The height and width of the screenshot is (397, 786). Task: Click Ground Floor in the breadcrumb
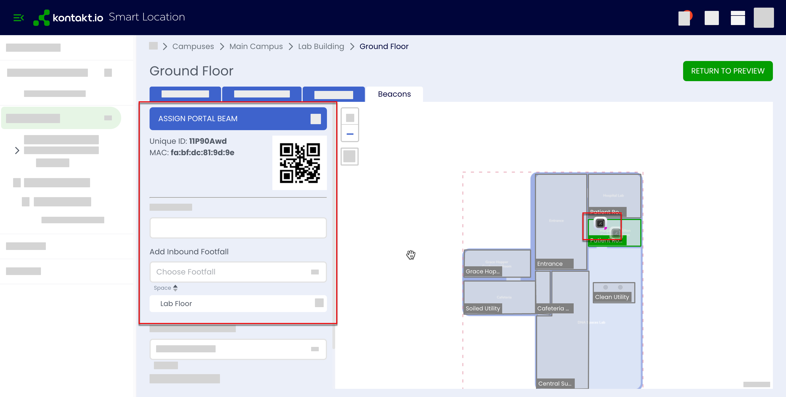click(383, 46)
